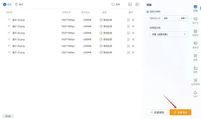Preview file 图片 (2).png
This screenshot has height=119, width=201.
point(128,20)
